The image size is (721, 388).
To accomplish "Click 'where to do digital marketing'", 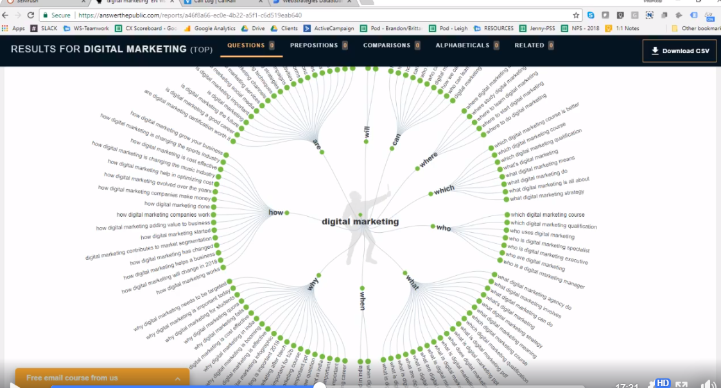I will (x=516, y=114).
